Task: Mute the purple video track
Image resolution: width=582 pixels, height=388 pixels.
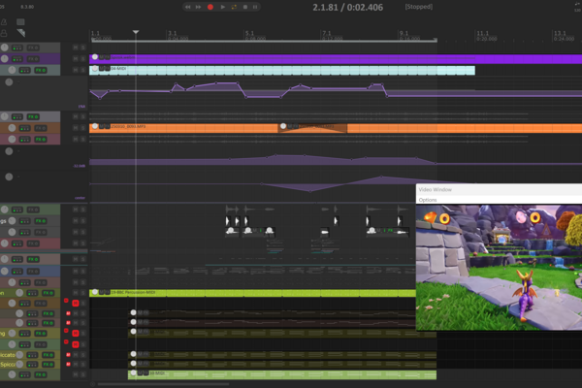Action: click(x=76, y=58)
